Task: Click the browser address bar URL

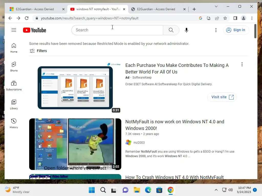Action: [x=90, y=18]
